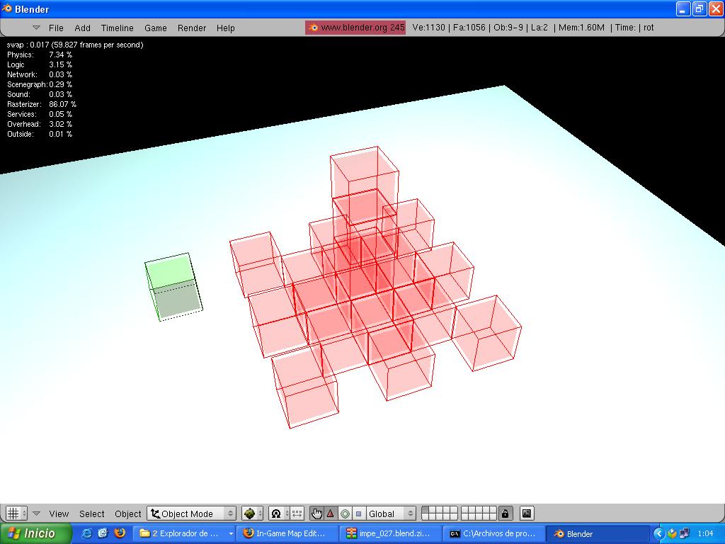Click the Mem:1.60M memory text
The image size is (725, 544).
click(x=581, y=28)
